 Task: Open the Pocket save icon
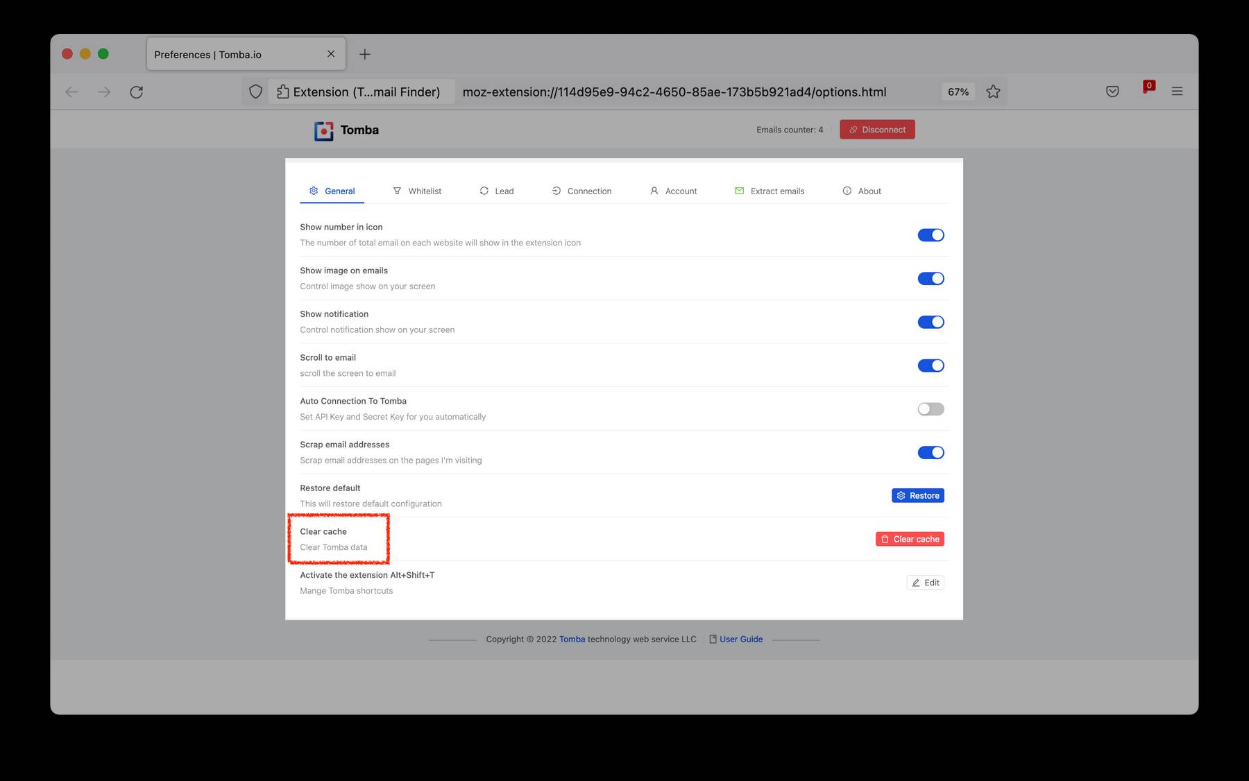pos(1112,91)
